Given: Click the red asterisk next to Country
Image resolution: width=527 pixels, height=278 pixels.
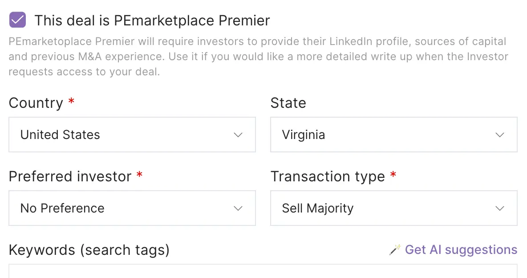Looking at the screenshot, I should (x=71, y=102).
